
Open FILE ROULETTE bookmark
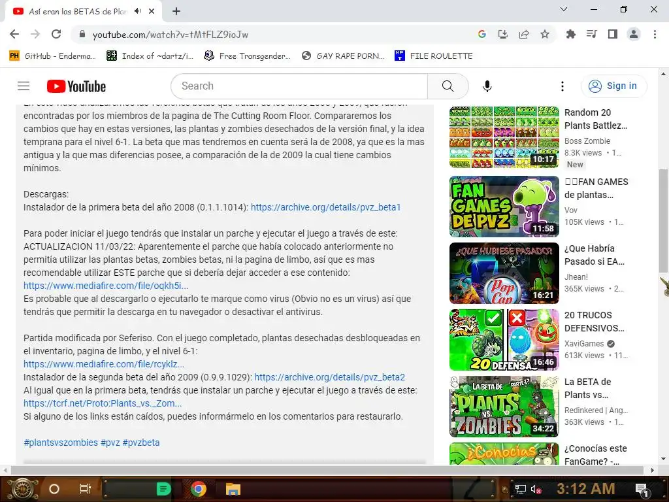pos(434,56)
